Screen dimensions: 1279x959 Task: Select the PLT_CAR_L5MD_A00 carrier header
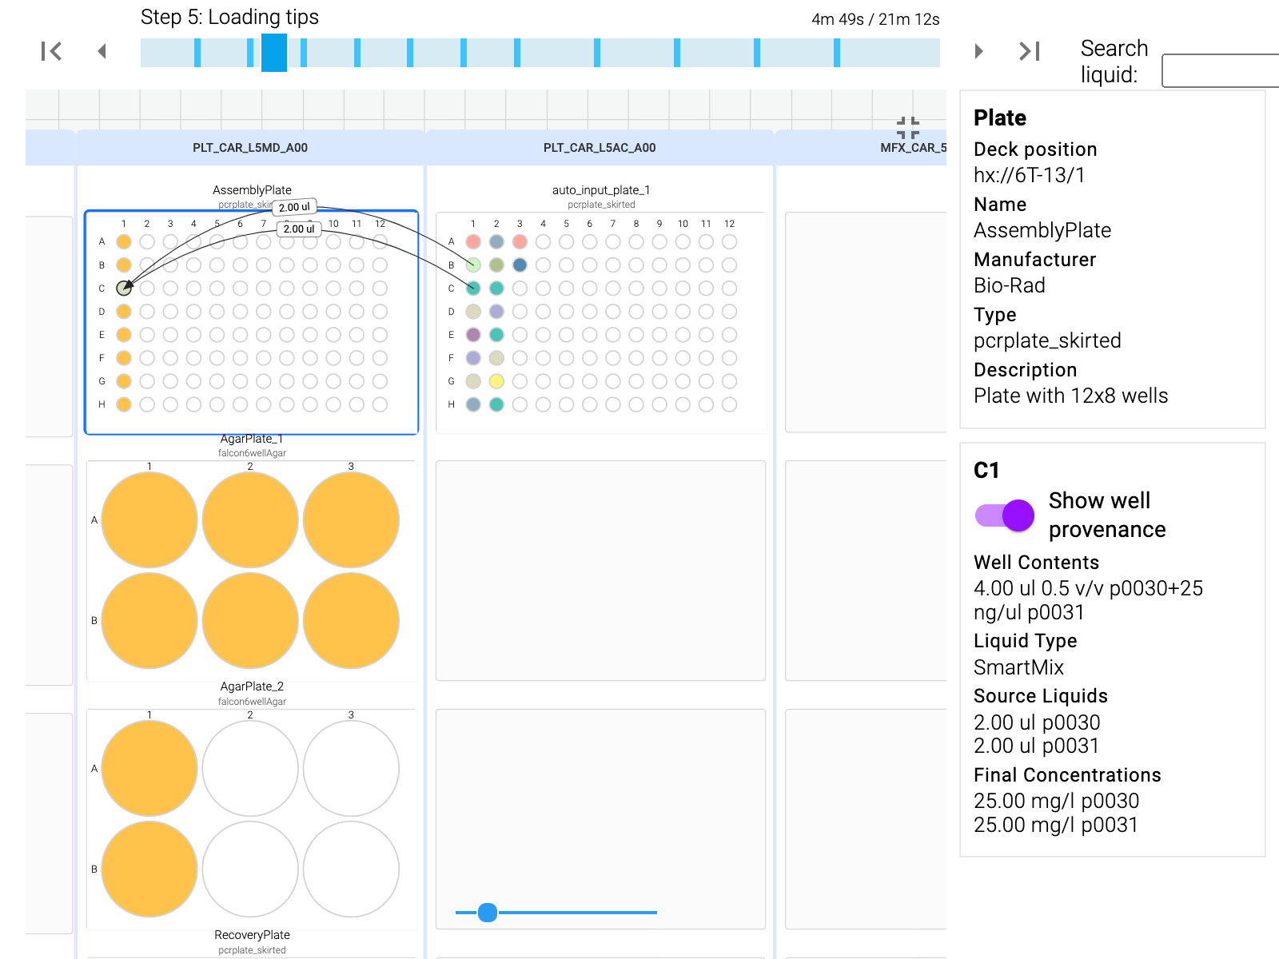click(250, 148)
